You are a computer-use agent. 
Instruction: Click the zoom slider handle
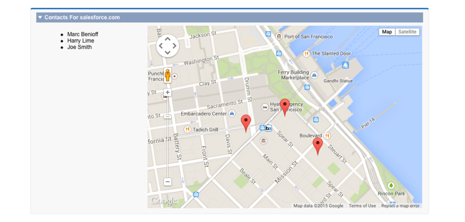(167, 117)
